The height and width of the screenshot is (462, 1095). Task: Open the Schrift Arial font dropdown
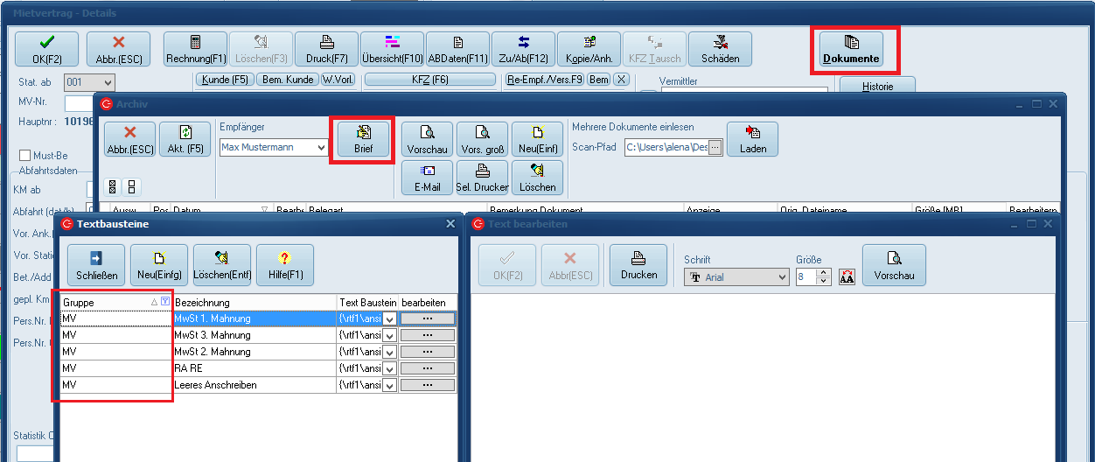click(x=781, y=277)
